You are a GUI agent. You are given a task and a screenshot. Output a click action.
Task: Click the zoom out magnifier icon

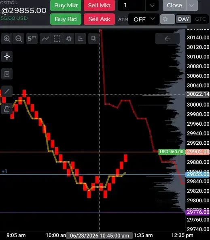pyautogui.click(x=19, y=39)
